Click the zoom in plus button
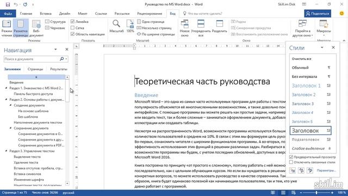 332,193
